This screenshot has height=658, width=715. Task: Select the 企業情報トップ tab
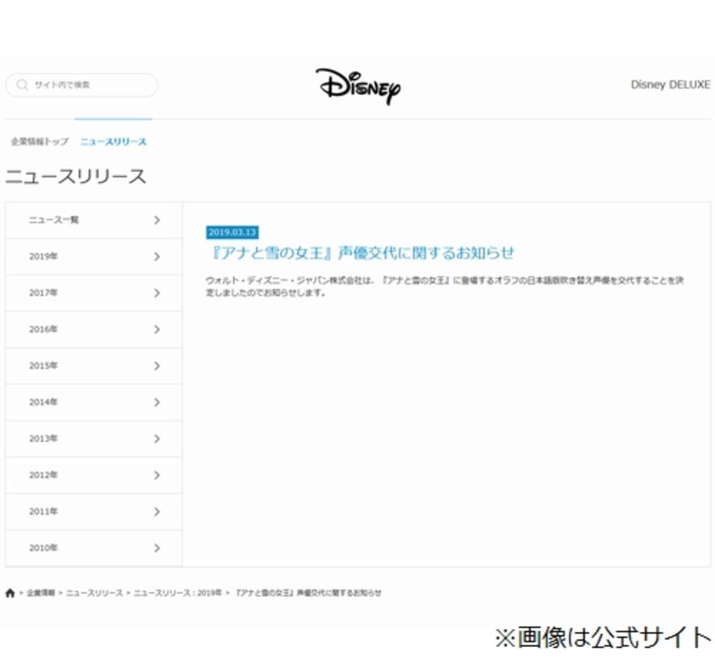[39, 142]
